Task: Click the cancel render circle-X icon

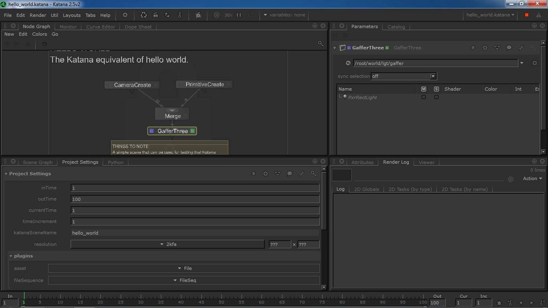Action: [x=217, y=15]
